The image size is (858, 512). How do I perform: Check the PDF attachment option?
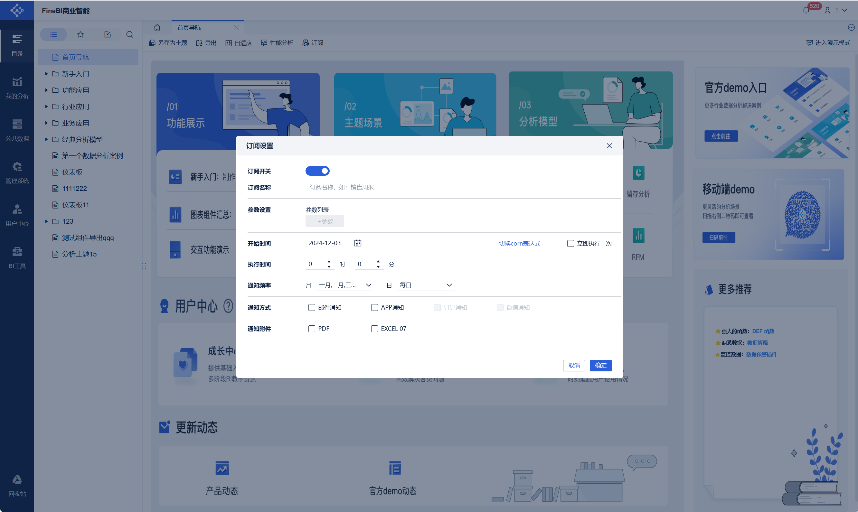(x=312, y=329)
